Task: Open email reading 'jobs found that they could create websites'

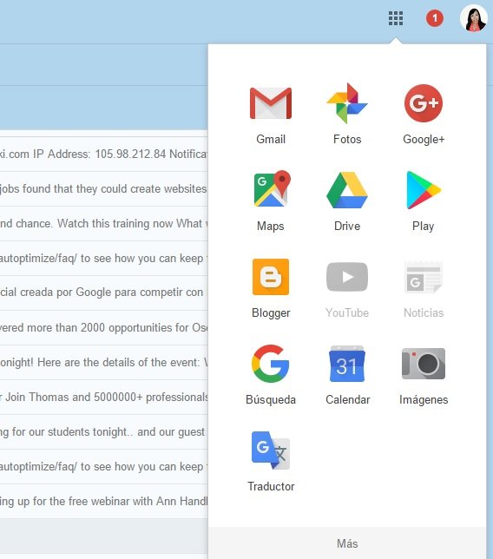Action: click(x=104, y=188)
